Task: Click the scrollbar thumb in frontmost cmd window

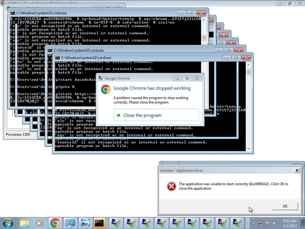Action: (x=248, y=72)
